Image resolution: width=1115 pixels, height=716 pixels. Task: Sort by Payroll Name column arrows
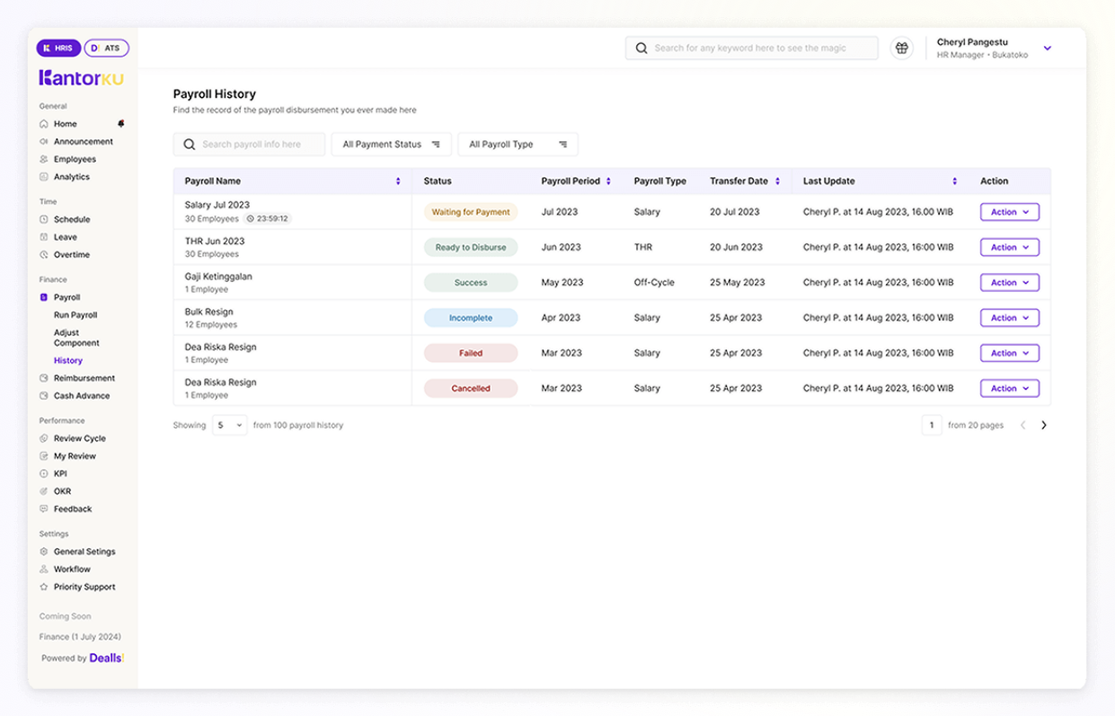coord(398,181)
